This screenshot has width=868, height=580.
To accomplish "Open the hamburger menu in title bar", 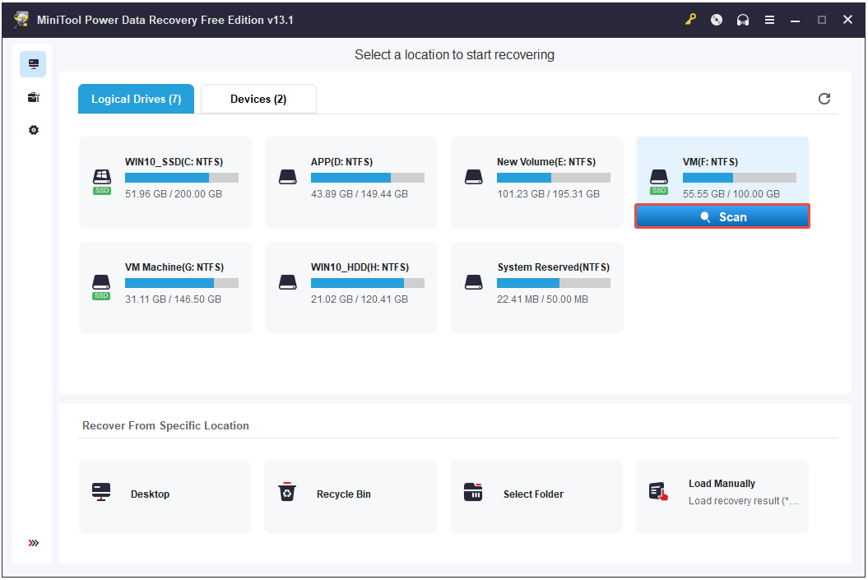I will point(769,20).
